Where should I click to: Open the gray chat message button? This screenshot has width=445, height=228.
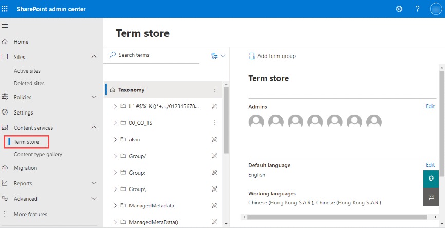tap(431, 197)
